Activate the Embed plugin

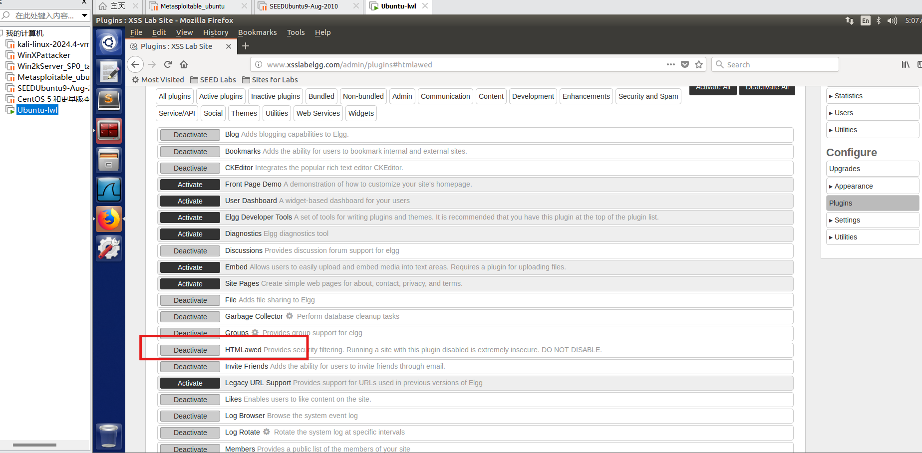(190, 267)
